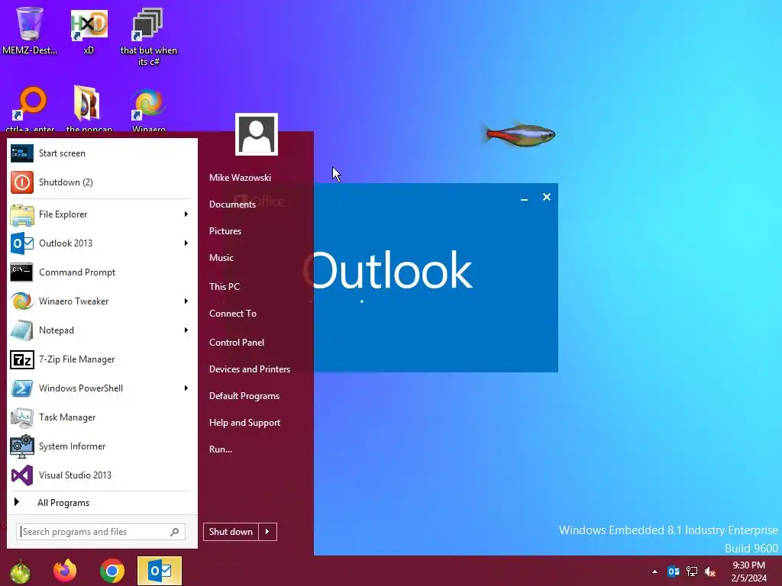Click the green Start button on taskbar
This screenshot has height=586, width=782.
coord(21,571)
